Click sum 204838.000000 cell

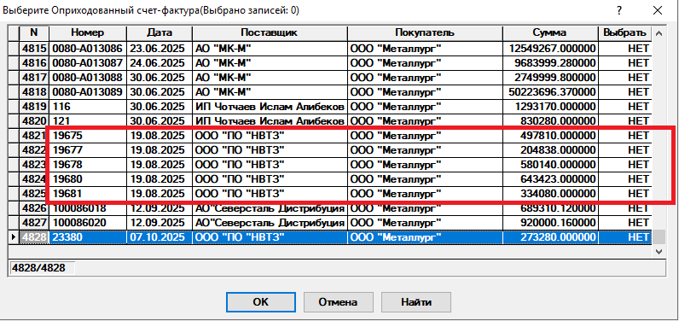[x=550, y=150]
